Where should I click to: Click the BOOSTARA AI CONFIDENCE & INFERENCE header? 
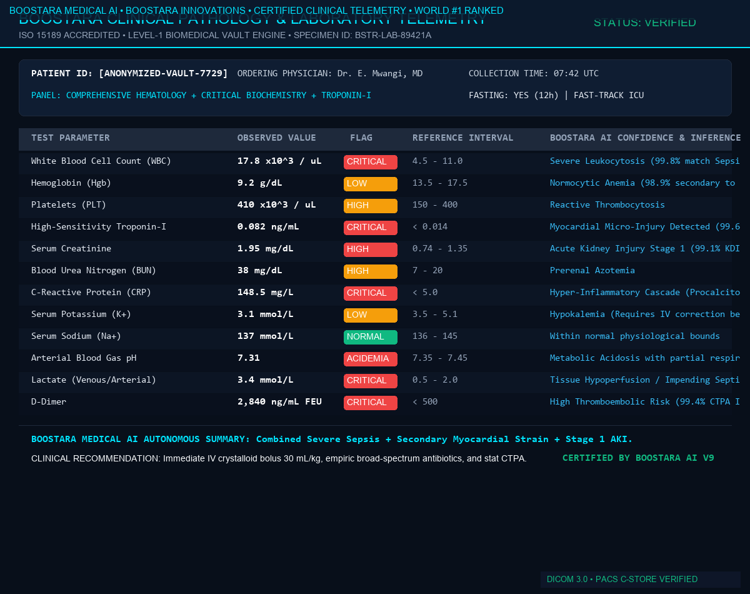(645, 138)
